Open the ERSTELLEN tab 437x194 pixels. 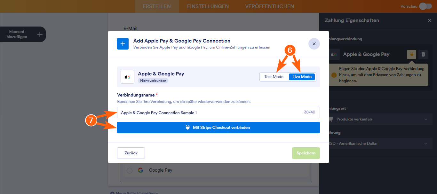pos(157,6)
